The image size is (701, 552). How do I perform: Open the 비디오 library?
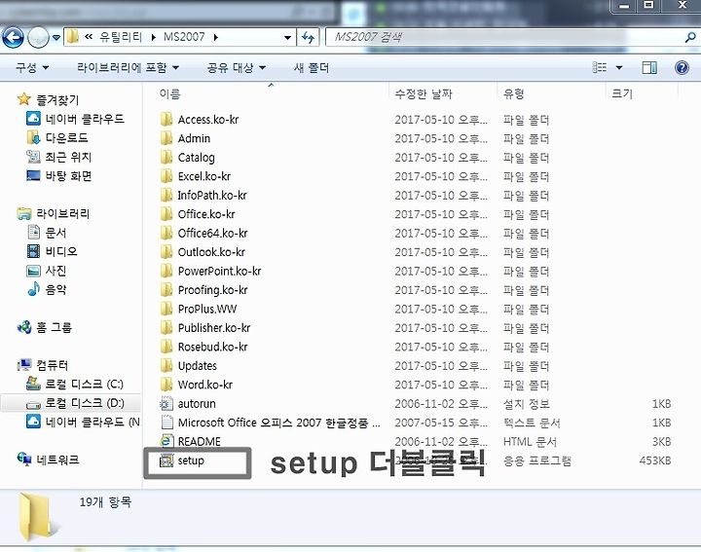tap(60, 251)
